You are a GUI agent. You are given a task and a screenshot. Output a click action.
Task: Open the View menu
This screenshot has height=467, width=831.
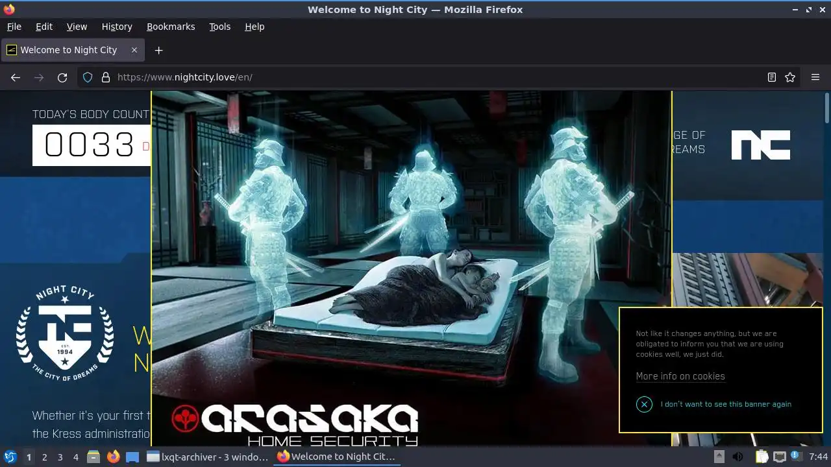tap(77, 27)
